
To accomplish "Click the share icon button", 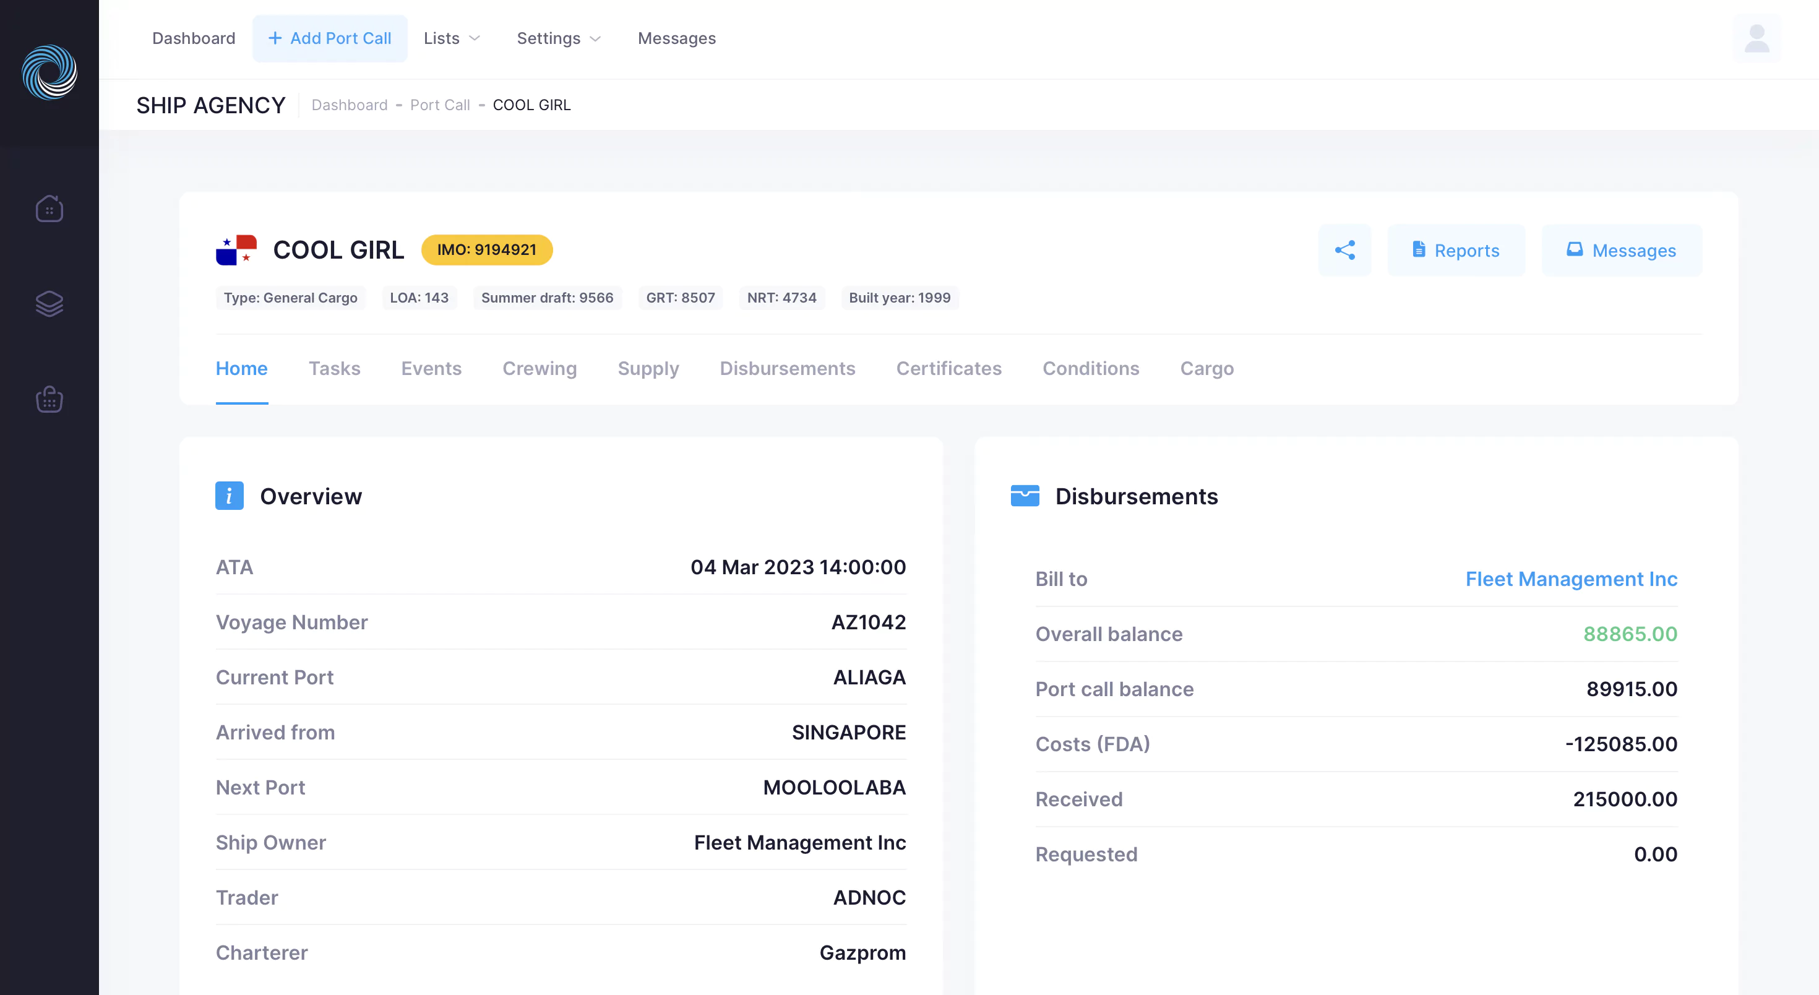I will [x=1344, y=250].
